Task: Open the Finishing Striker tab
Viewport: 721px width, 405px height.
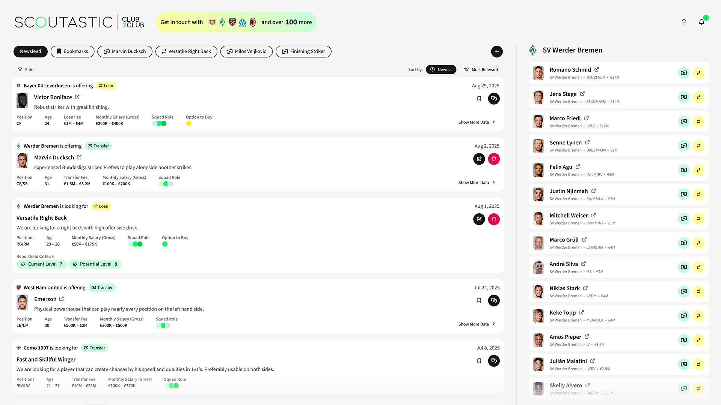Action: (x=303, y=51)
